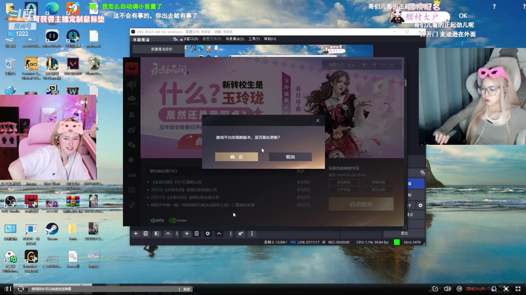This screenshot has width=526, height=295.
Task: Open the TikTok sidebar icon in launcher
Action: coord(132,205)
